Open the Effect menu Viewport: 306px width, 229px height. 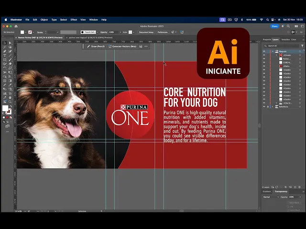74,20
